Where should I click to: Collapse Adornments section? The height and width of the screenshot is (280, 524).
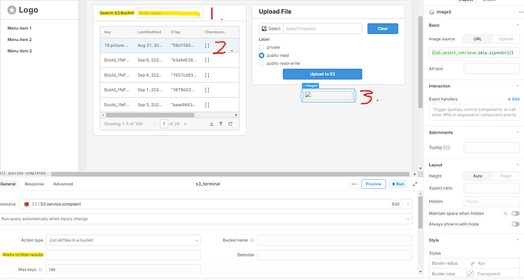pyautogui.click(x=517, y=133)
